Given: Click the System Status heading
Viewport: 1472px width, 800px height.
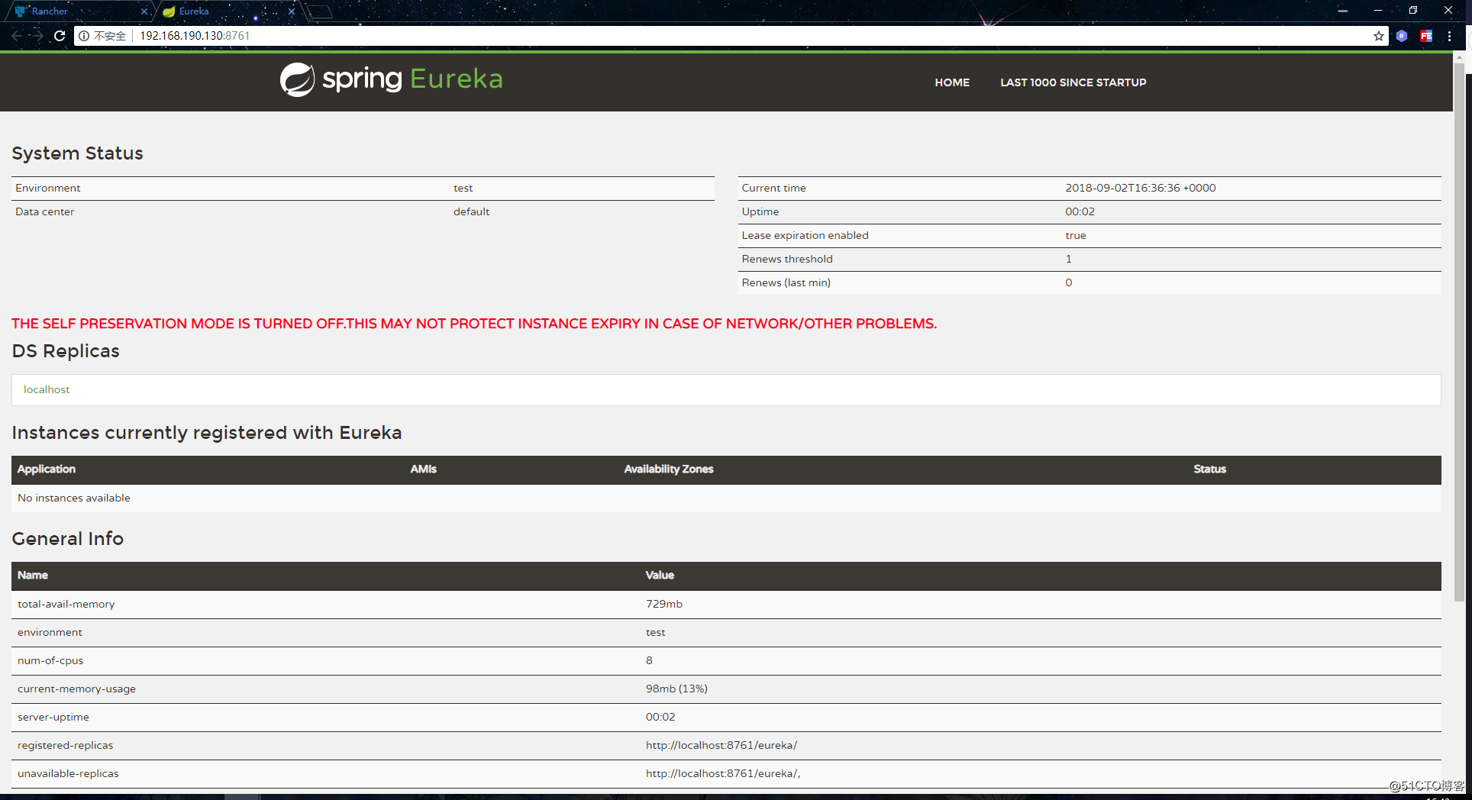Looking at the screenshot, I should tap(77, 153).
